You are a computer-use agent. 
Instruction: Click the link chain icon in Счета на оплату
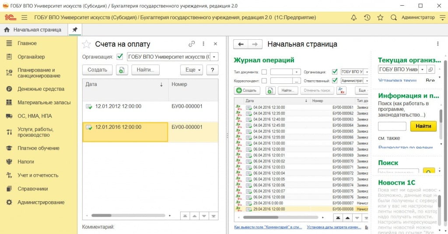pyautogui.click(x=192, y=44)
